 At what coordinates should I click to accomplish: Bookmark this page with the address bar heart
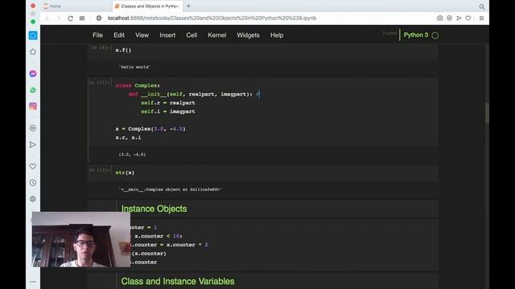point(468,18)
